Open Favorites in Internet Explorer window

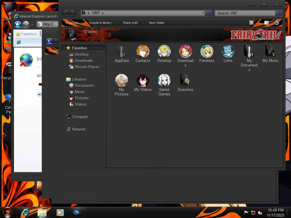pyautogui.click(x=26, y=34)
